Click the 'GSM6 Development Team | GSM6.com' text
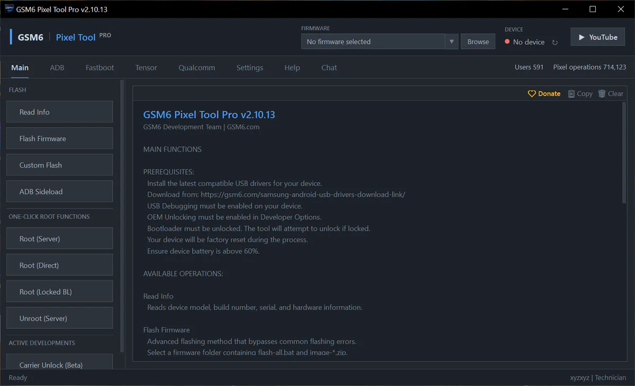Screen dimensions: 635x386 pyautogui.click(x=202, y=127)
